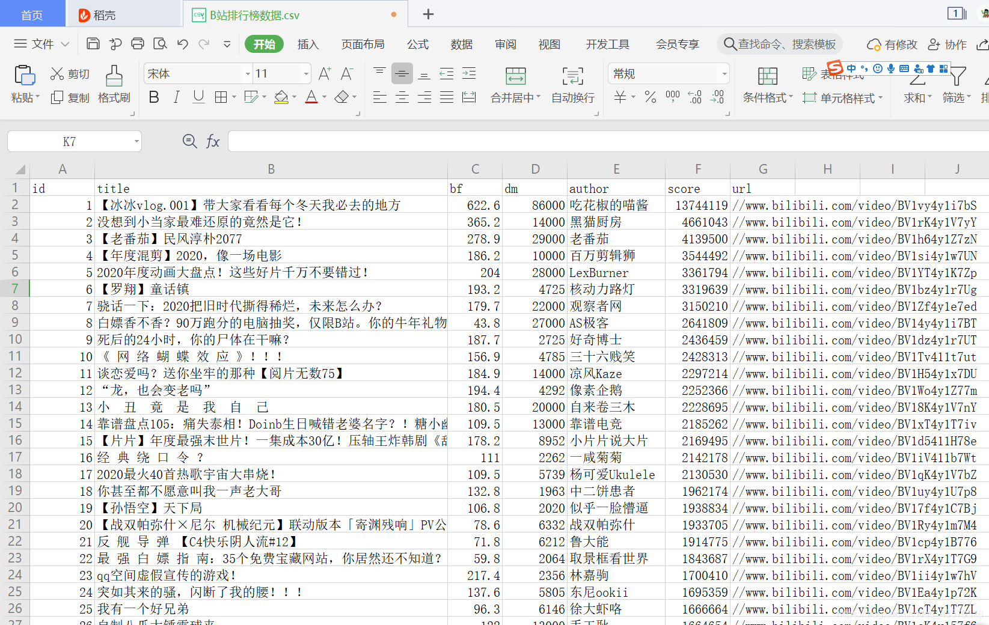This screenshot has width=989, height=625.
Task: Click the increase indent icon
Action: 469,74
